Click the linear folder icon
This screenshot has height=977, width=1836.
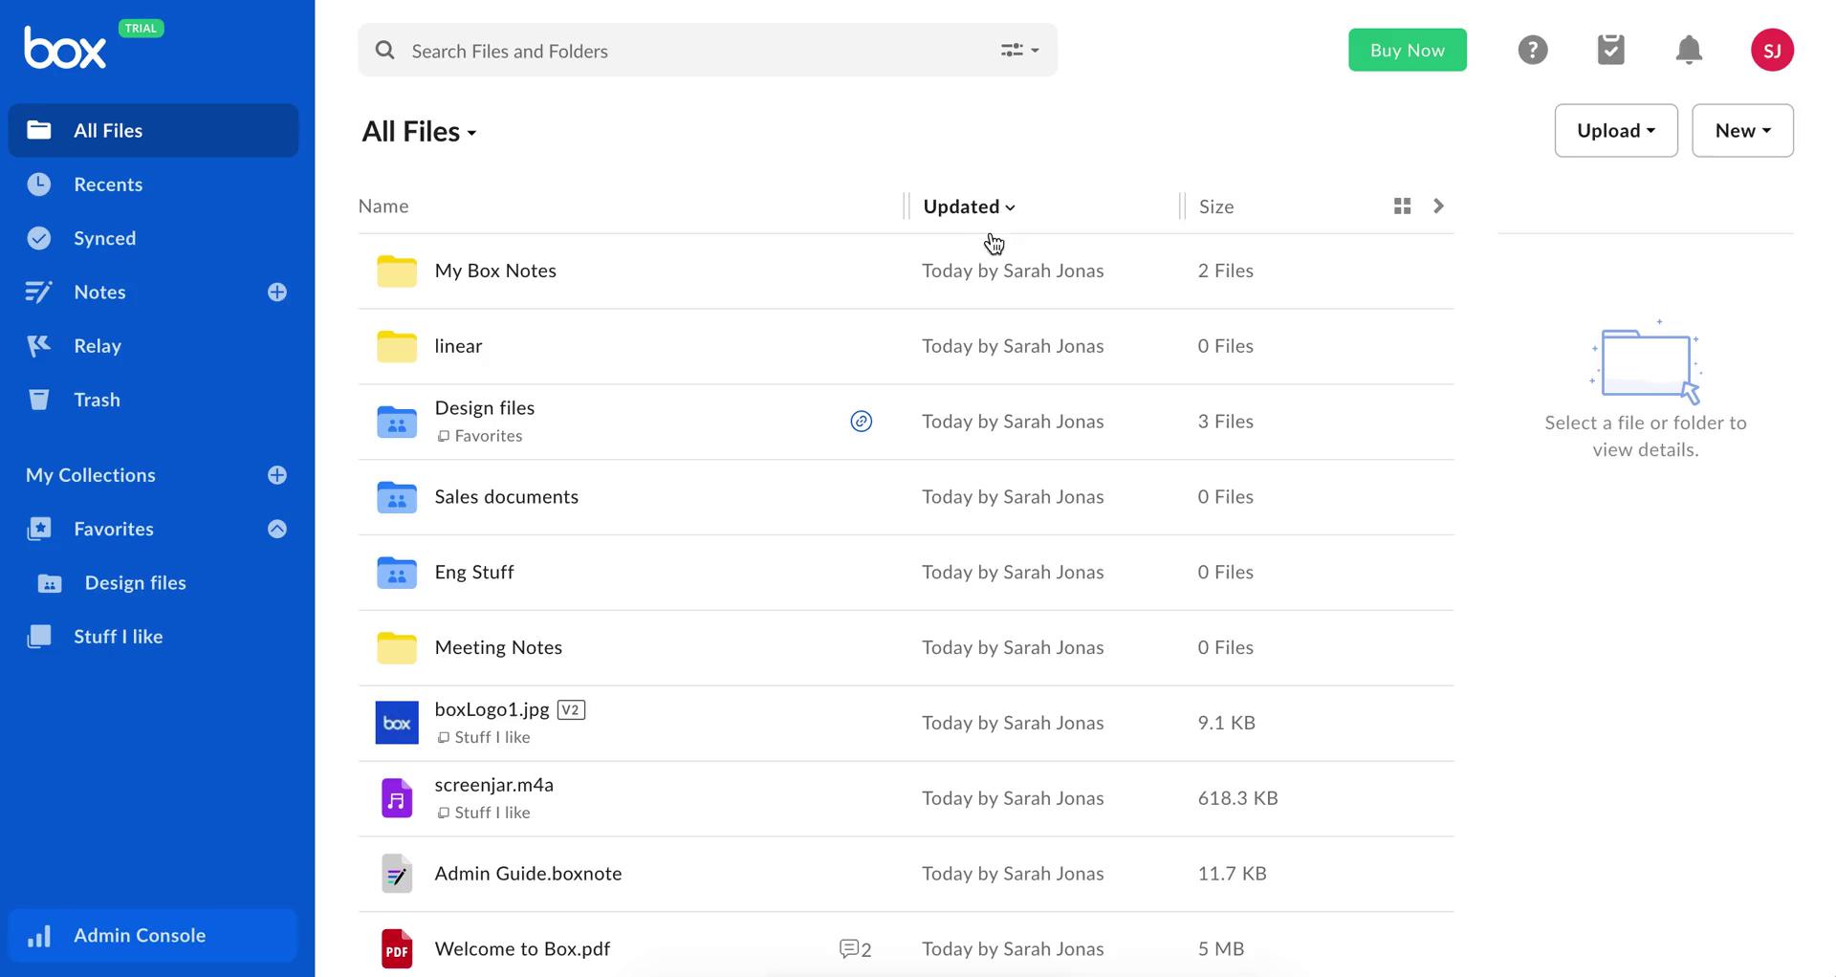pyautogui.click(x=397, y=346)
